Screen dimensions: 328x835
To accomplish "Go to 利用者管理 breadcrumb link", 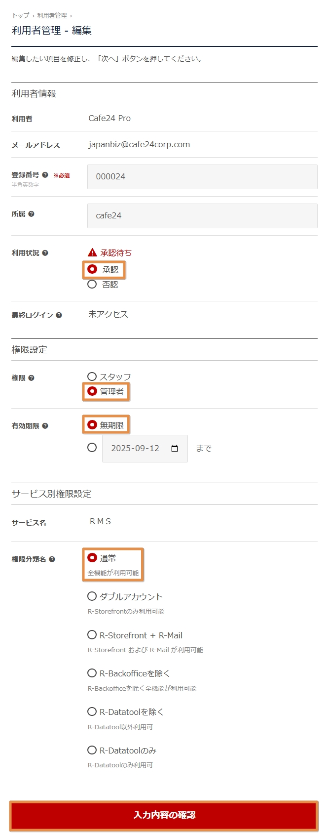I will click(52, 16).
